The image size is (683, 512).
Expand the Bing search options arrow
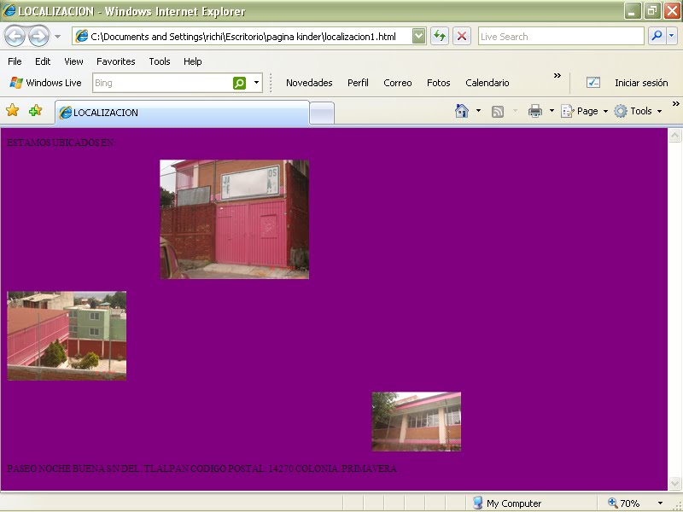pos(257,83)
